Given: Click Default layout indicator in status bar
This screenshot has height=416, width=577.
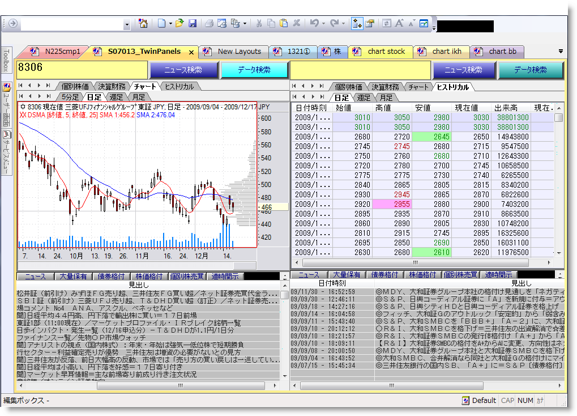Looking at the screenshot, I should (479, 401).
